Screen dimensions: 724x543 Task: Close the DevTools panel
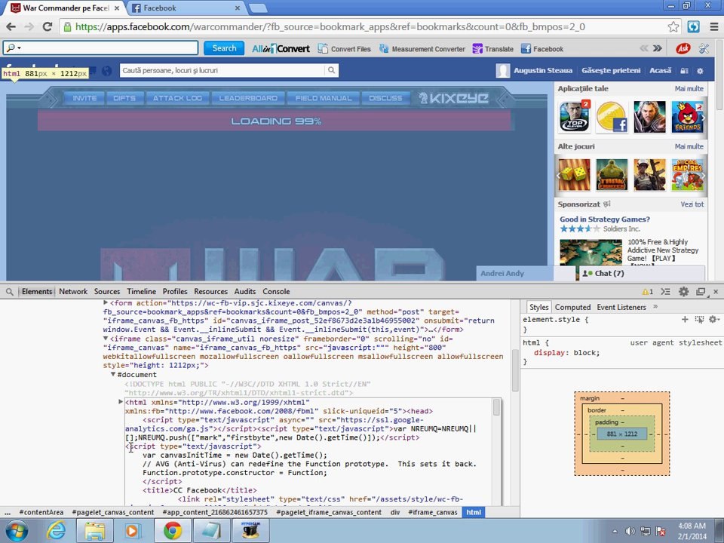tap(716, 292)
